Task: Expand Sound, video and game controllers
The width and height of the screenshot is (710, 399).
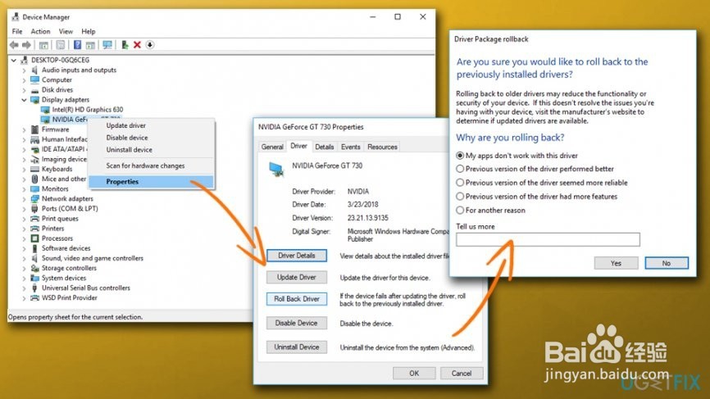Action: click(x=24, y=258)
